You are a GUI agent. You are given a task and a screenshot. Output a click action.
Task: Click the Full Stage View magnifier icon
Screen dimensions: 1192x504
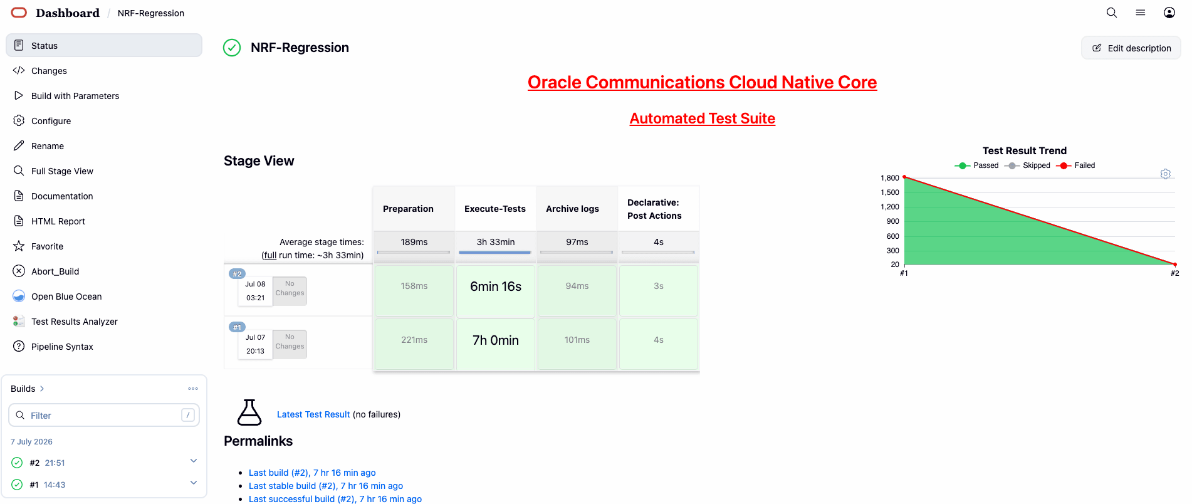click(19, 171)
